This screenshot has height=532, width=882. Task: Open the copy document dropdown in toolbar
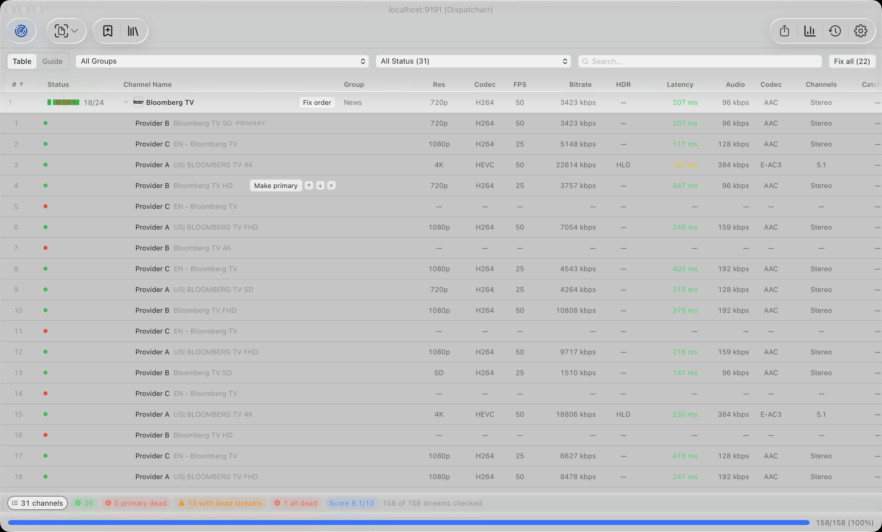[66, 31]
